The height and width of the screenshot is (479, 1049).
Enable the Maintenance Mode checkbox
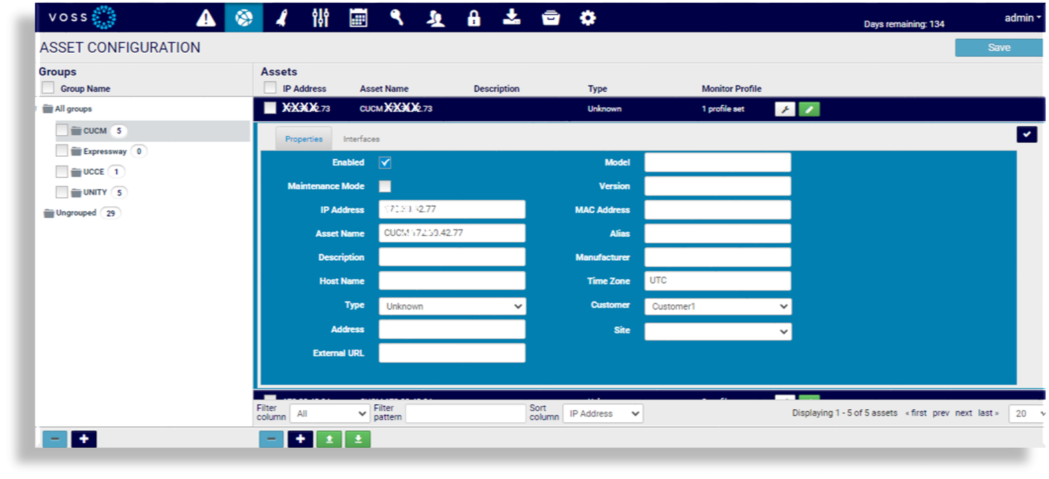click(385, 186)
